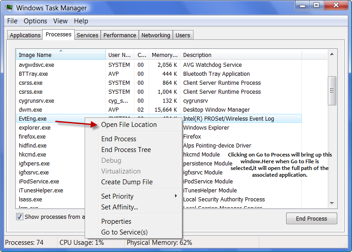Image resolution: width=352 pixels, height=252 pixels.
Task: Click the Alps Pointing-device Driver description
Action: (x=217, y=146)
